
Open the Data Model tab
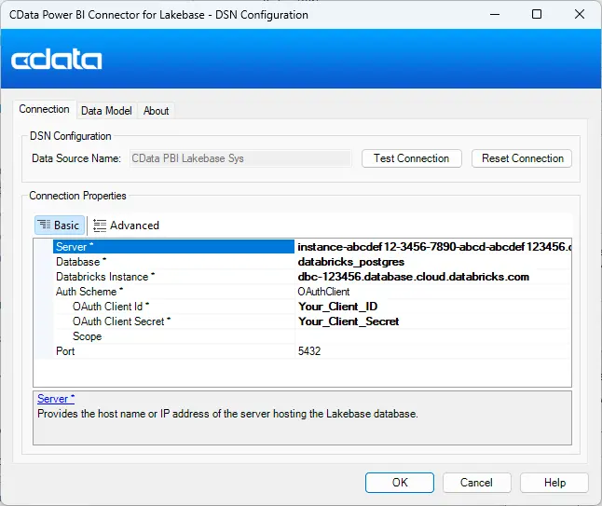[x=106, y=111]
